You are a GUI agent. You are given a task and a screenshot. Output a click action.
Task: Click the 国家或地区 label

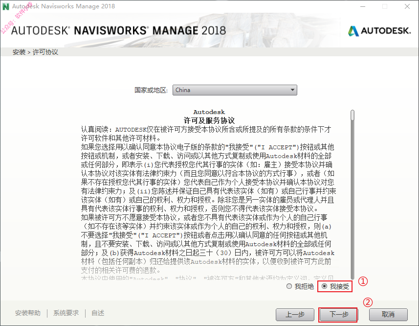pyautogui.click(x=151, y=90)
